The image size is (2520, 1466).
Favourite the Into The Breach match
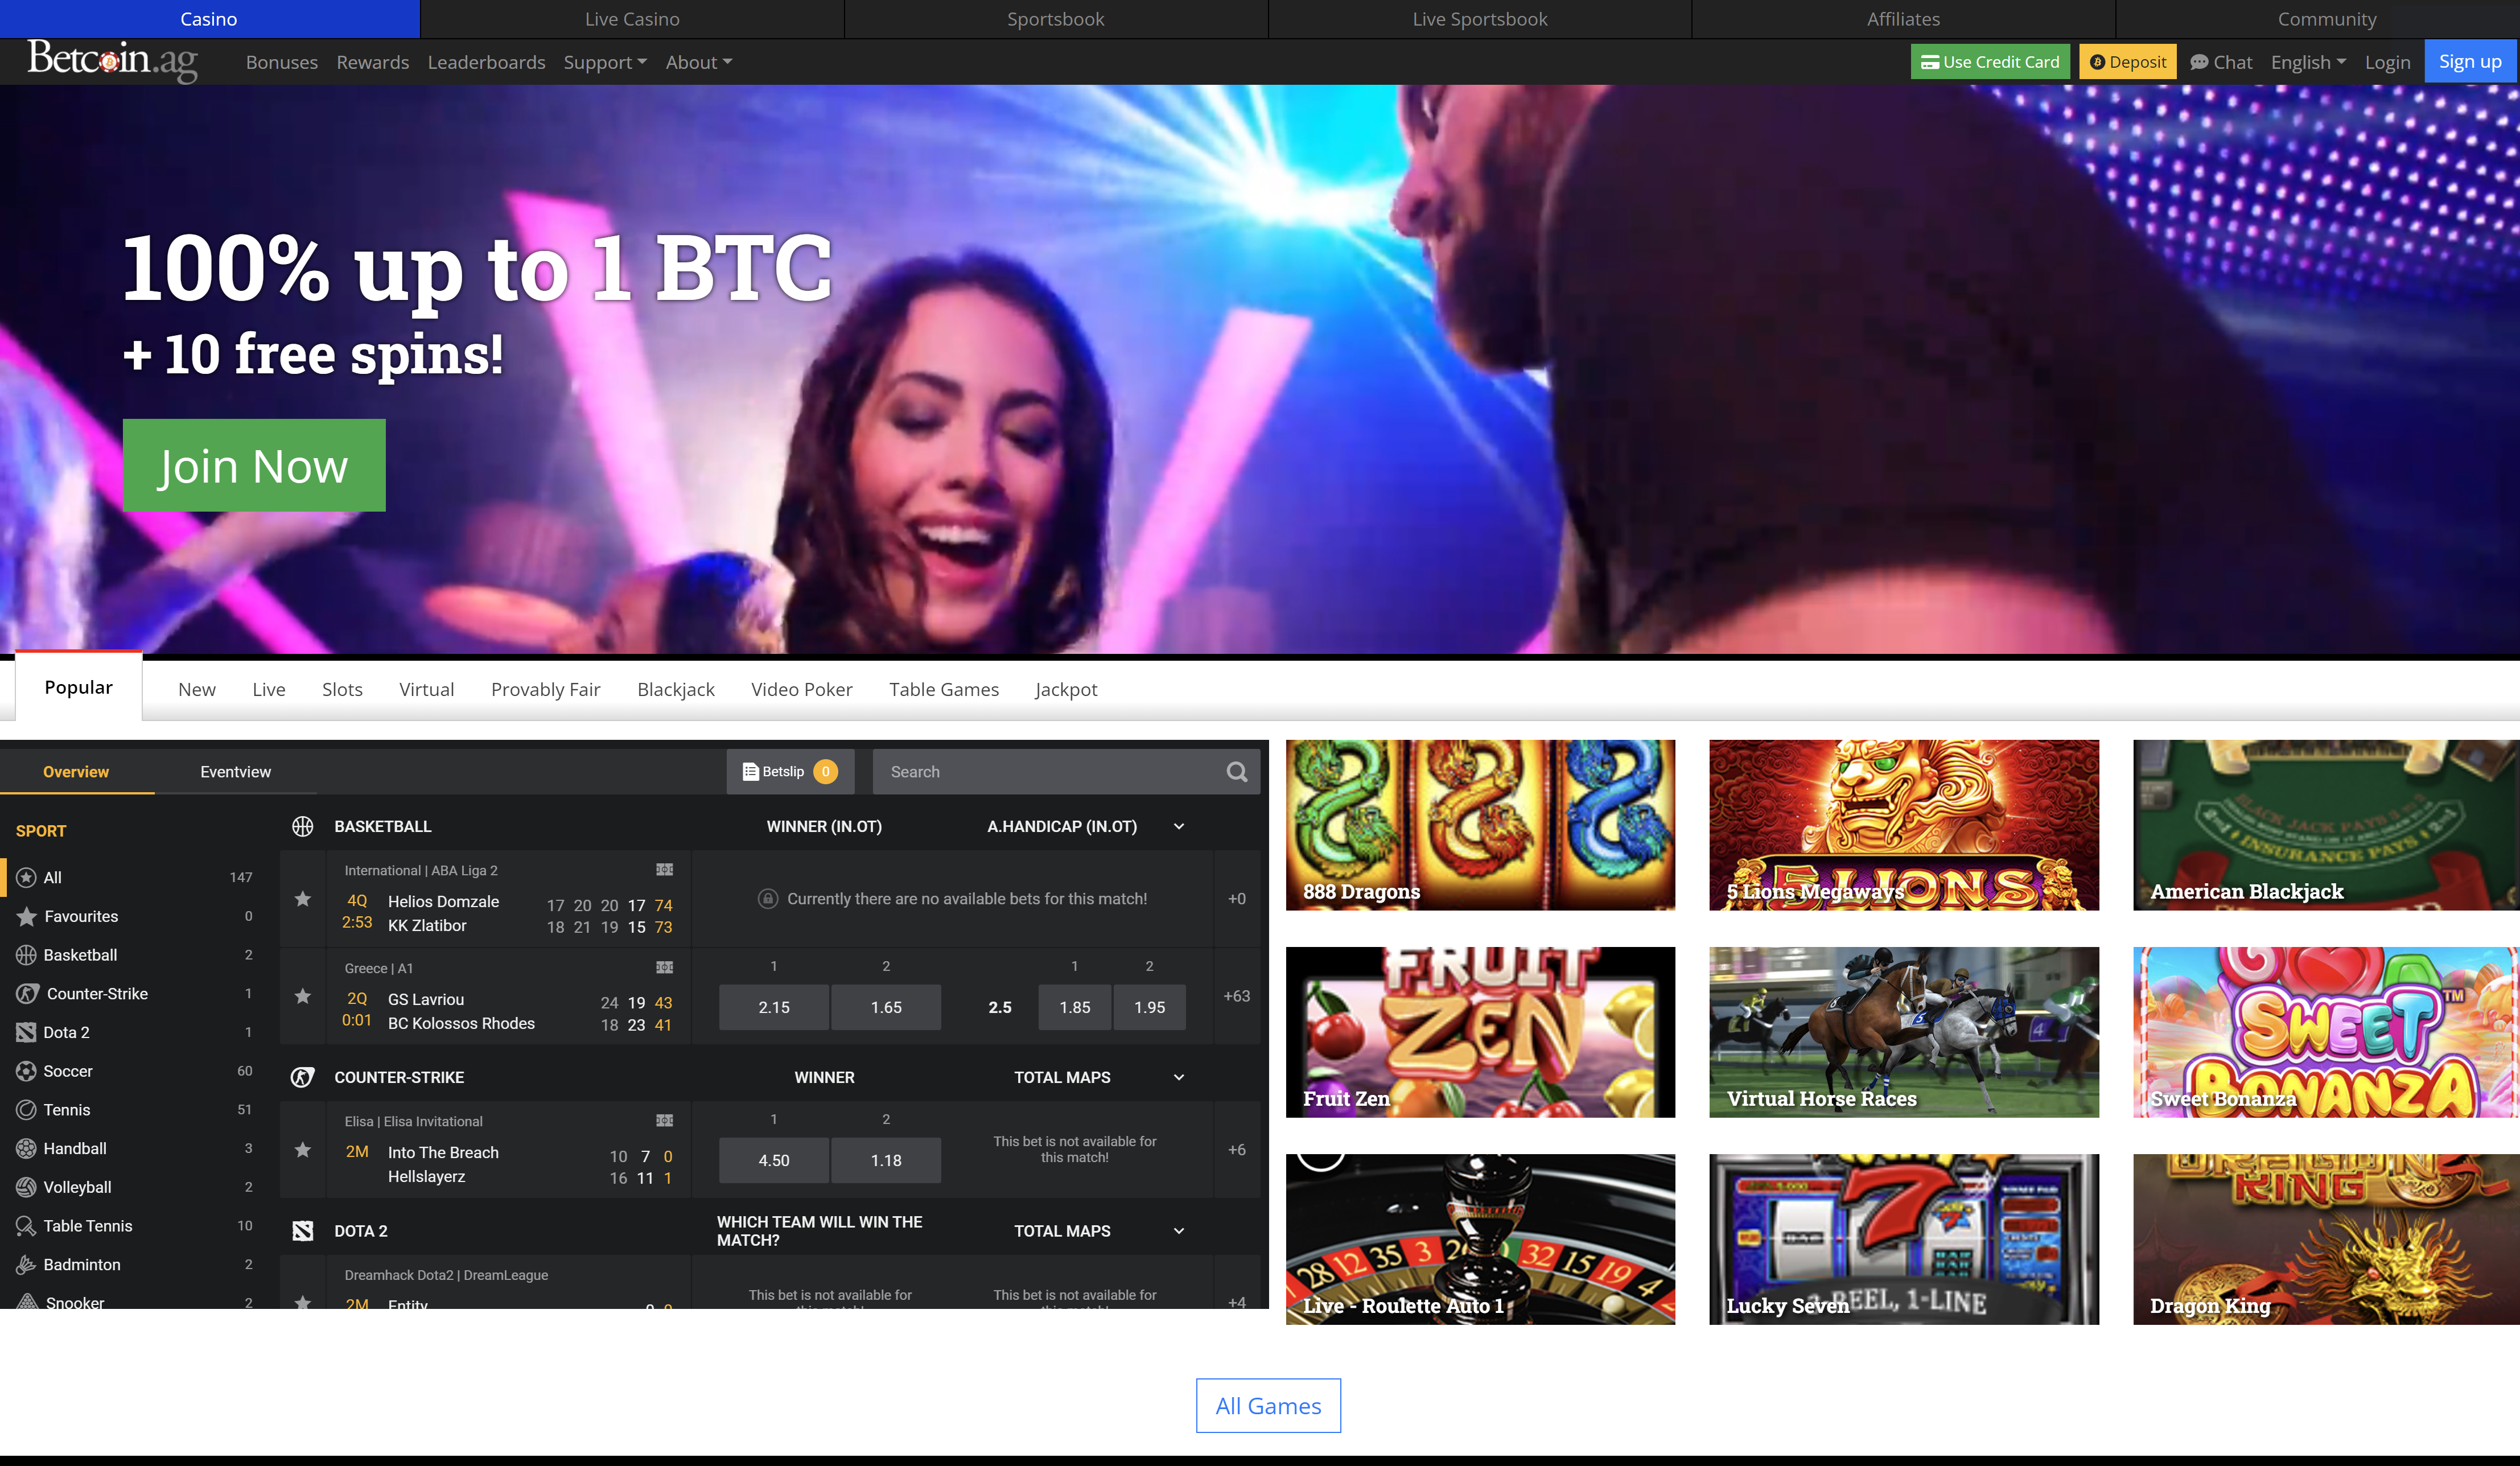pyautogui.click(x=302, y=1150)
